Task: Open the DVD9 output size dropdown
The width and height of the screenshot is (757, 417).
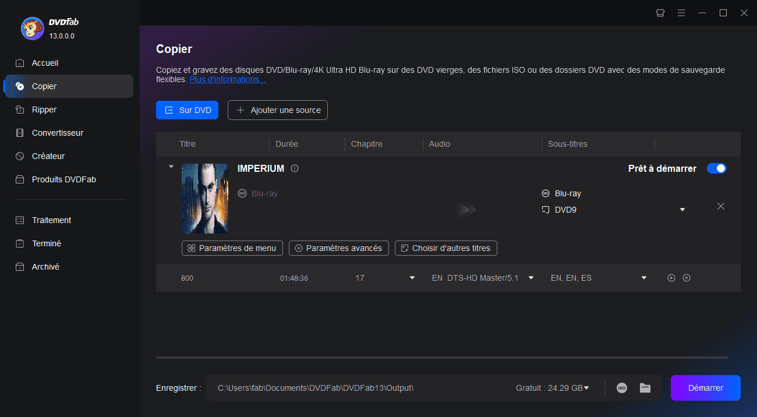Action: (x=682, y=210)
